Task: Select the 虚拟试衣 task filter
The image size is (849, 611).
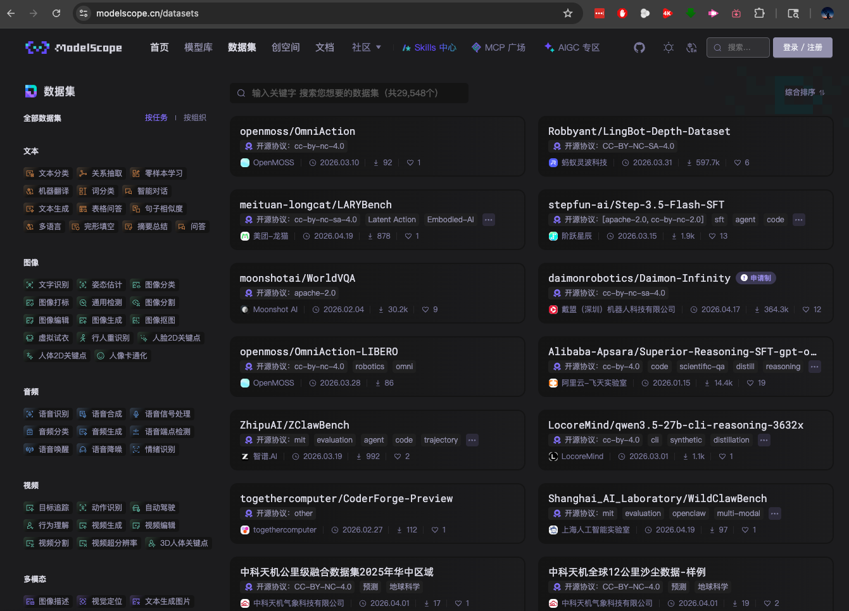Action: click(47, 338)
